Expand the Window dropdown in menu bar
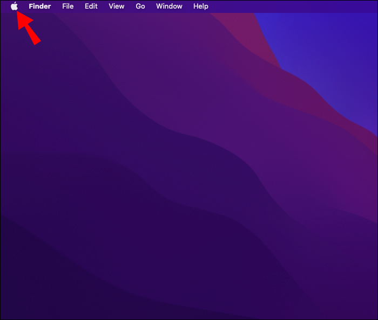378x320 pixels. pos(169,6)
